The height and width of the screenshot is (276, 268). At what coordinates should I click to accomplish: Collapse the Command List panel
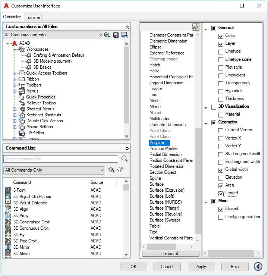pyautogui.click(x=127, y=149)
